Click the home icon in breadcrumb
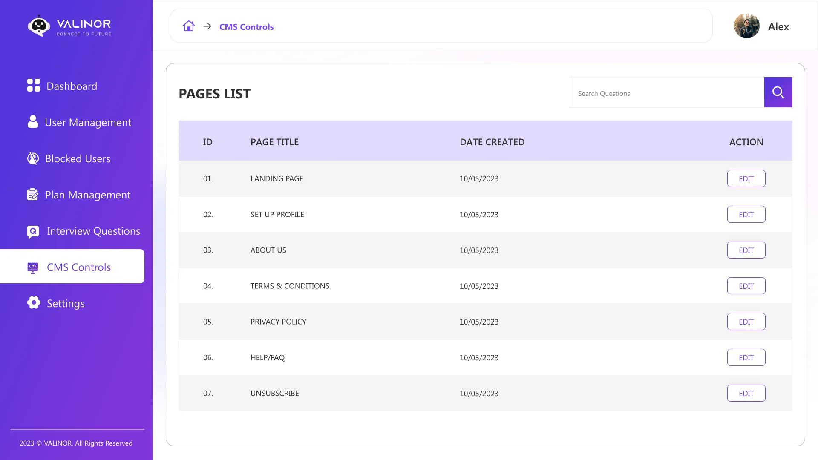 [189, 26]
